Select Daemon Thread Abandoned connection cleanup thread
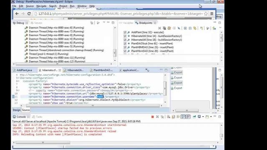The image size is (267, 150). (66, 50)
